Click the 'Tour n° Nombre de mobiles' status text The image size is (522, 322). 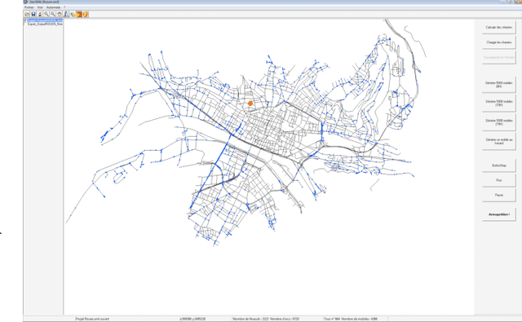tap(351, 319)
